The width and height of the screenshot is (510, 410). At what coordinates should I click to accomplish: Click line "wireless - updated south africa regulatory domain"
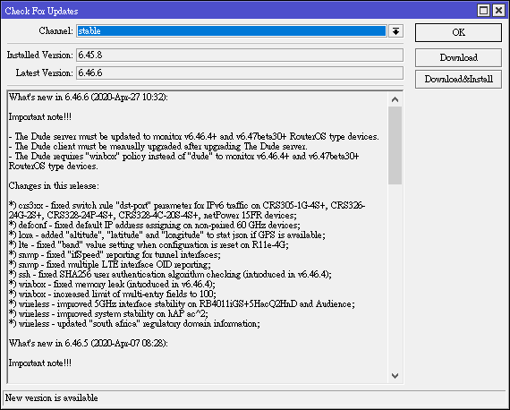click(x=134, y=324)
